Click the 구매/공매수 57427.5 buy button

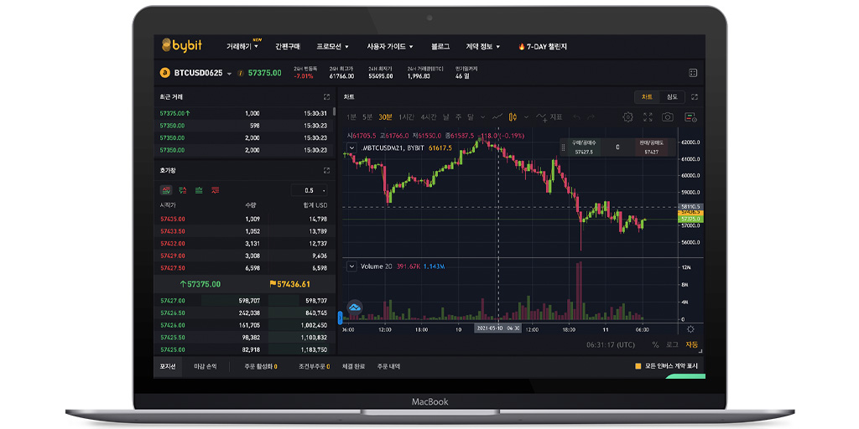click(584, 147)
